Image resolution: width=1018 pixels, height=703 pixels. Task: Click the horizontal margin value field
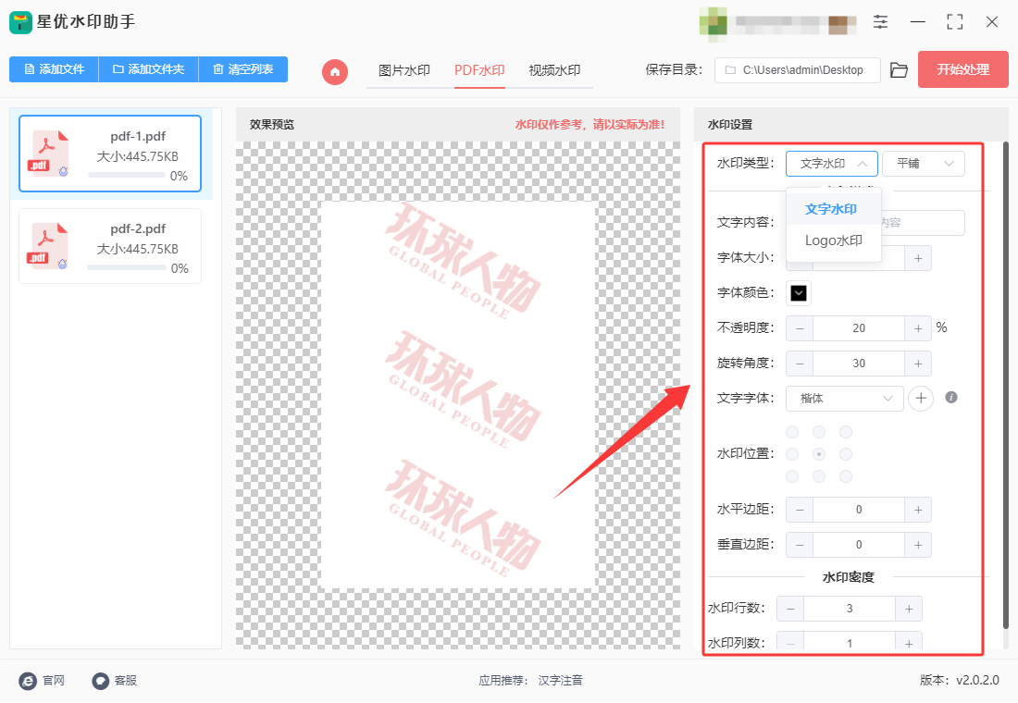859,510
